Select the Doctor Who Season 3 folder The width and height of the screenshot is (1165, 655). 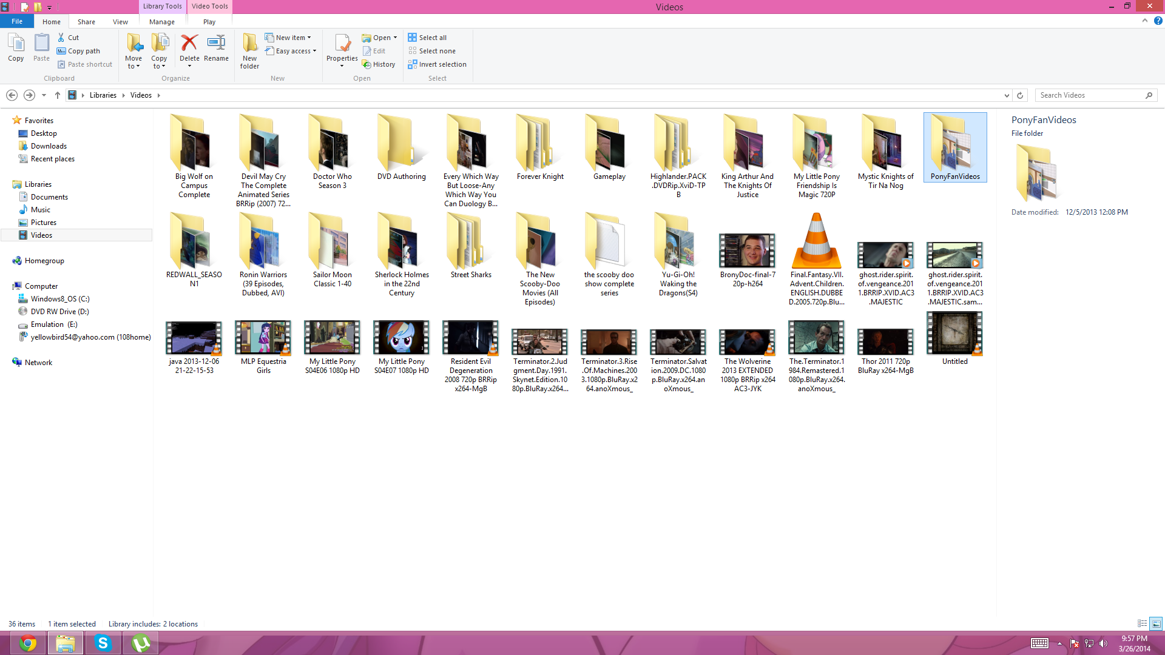(x=332, y=152)
